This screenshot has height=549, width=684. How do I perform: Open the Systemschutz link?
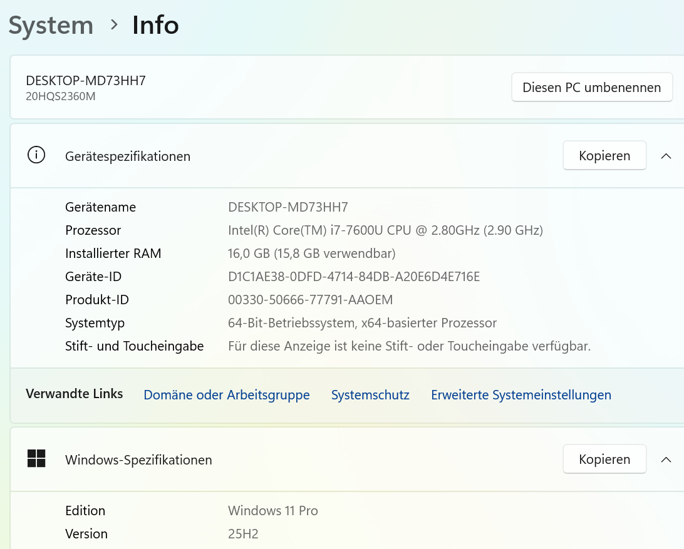[x=370, y=394]
